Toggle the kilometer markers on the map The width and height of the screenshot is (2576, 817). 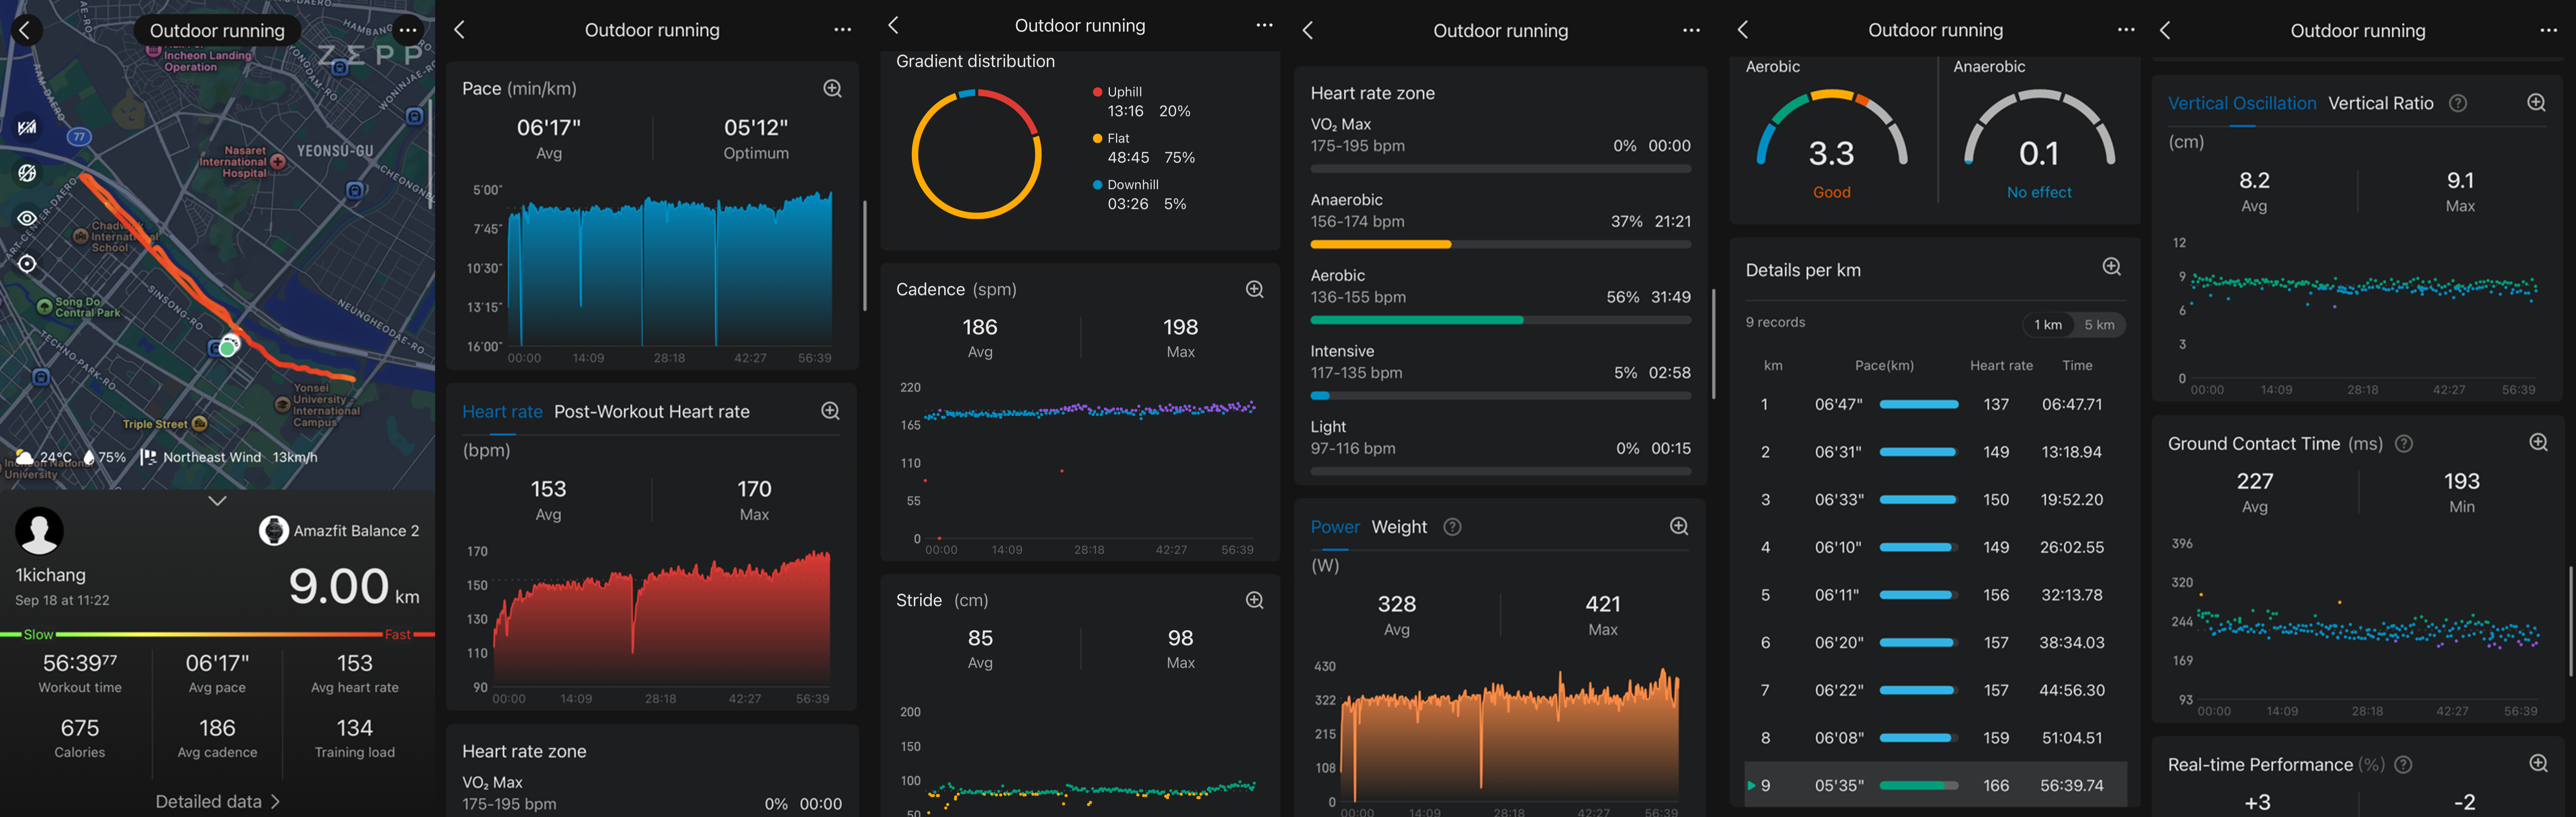[x=27, y=127]
